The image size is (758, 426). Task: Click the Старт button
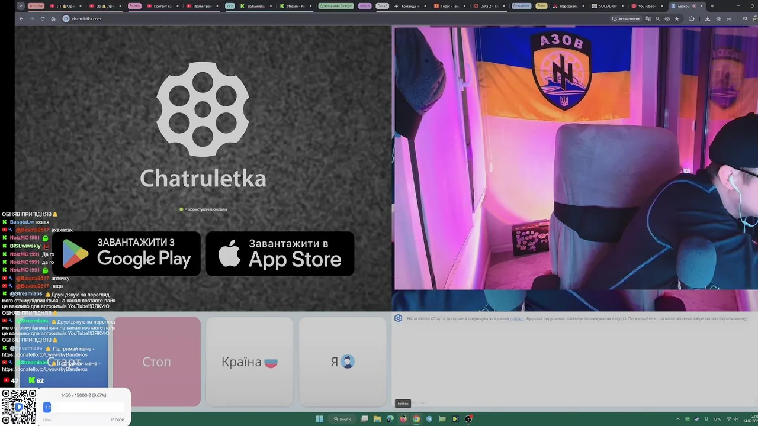[x=64, y=362]
